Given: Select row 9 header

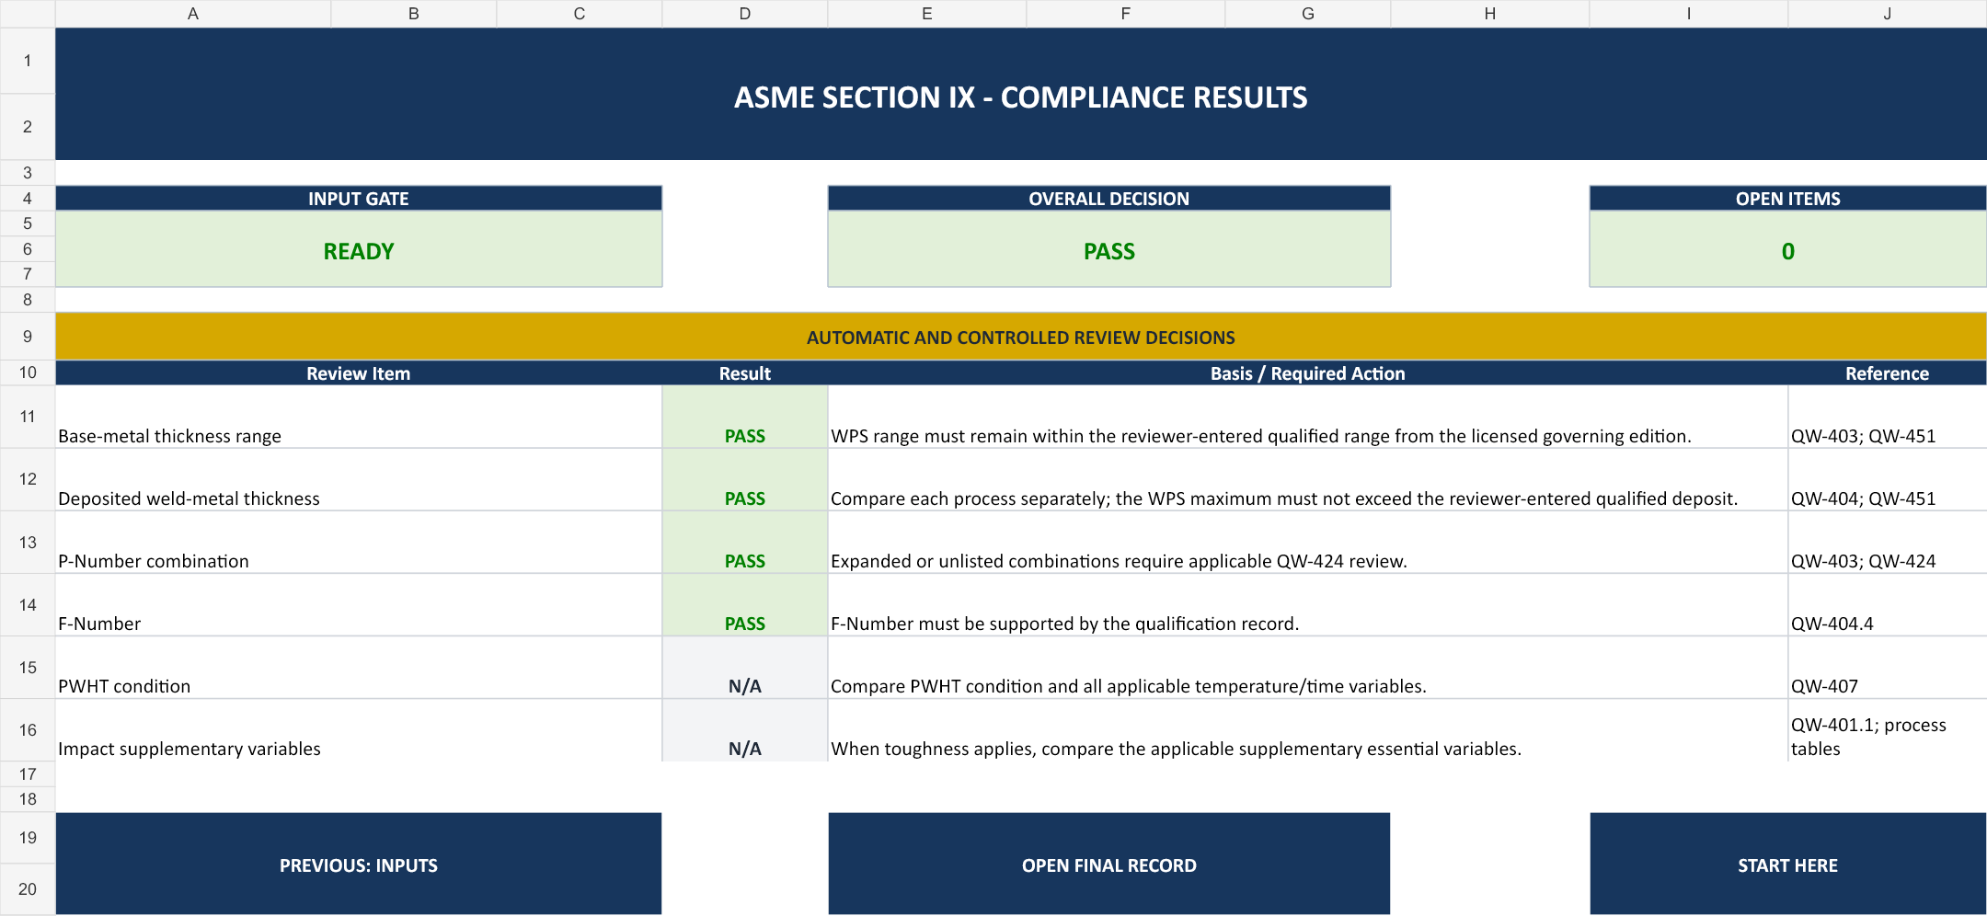Looking at the screenshot, I should click(x=28, y=337).
